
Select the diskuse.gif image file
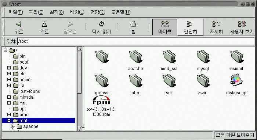pos(237,84)
